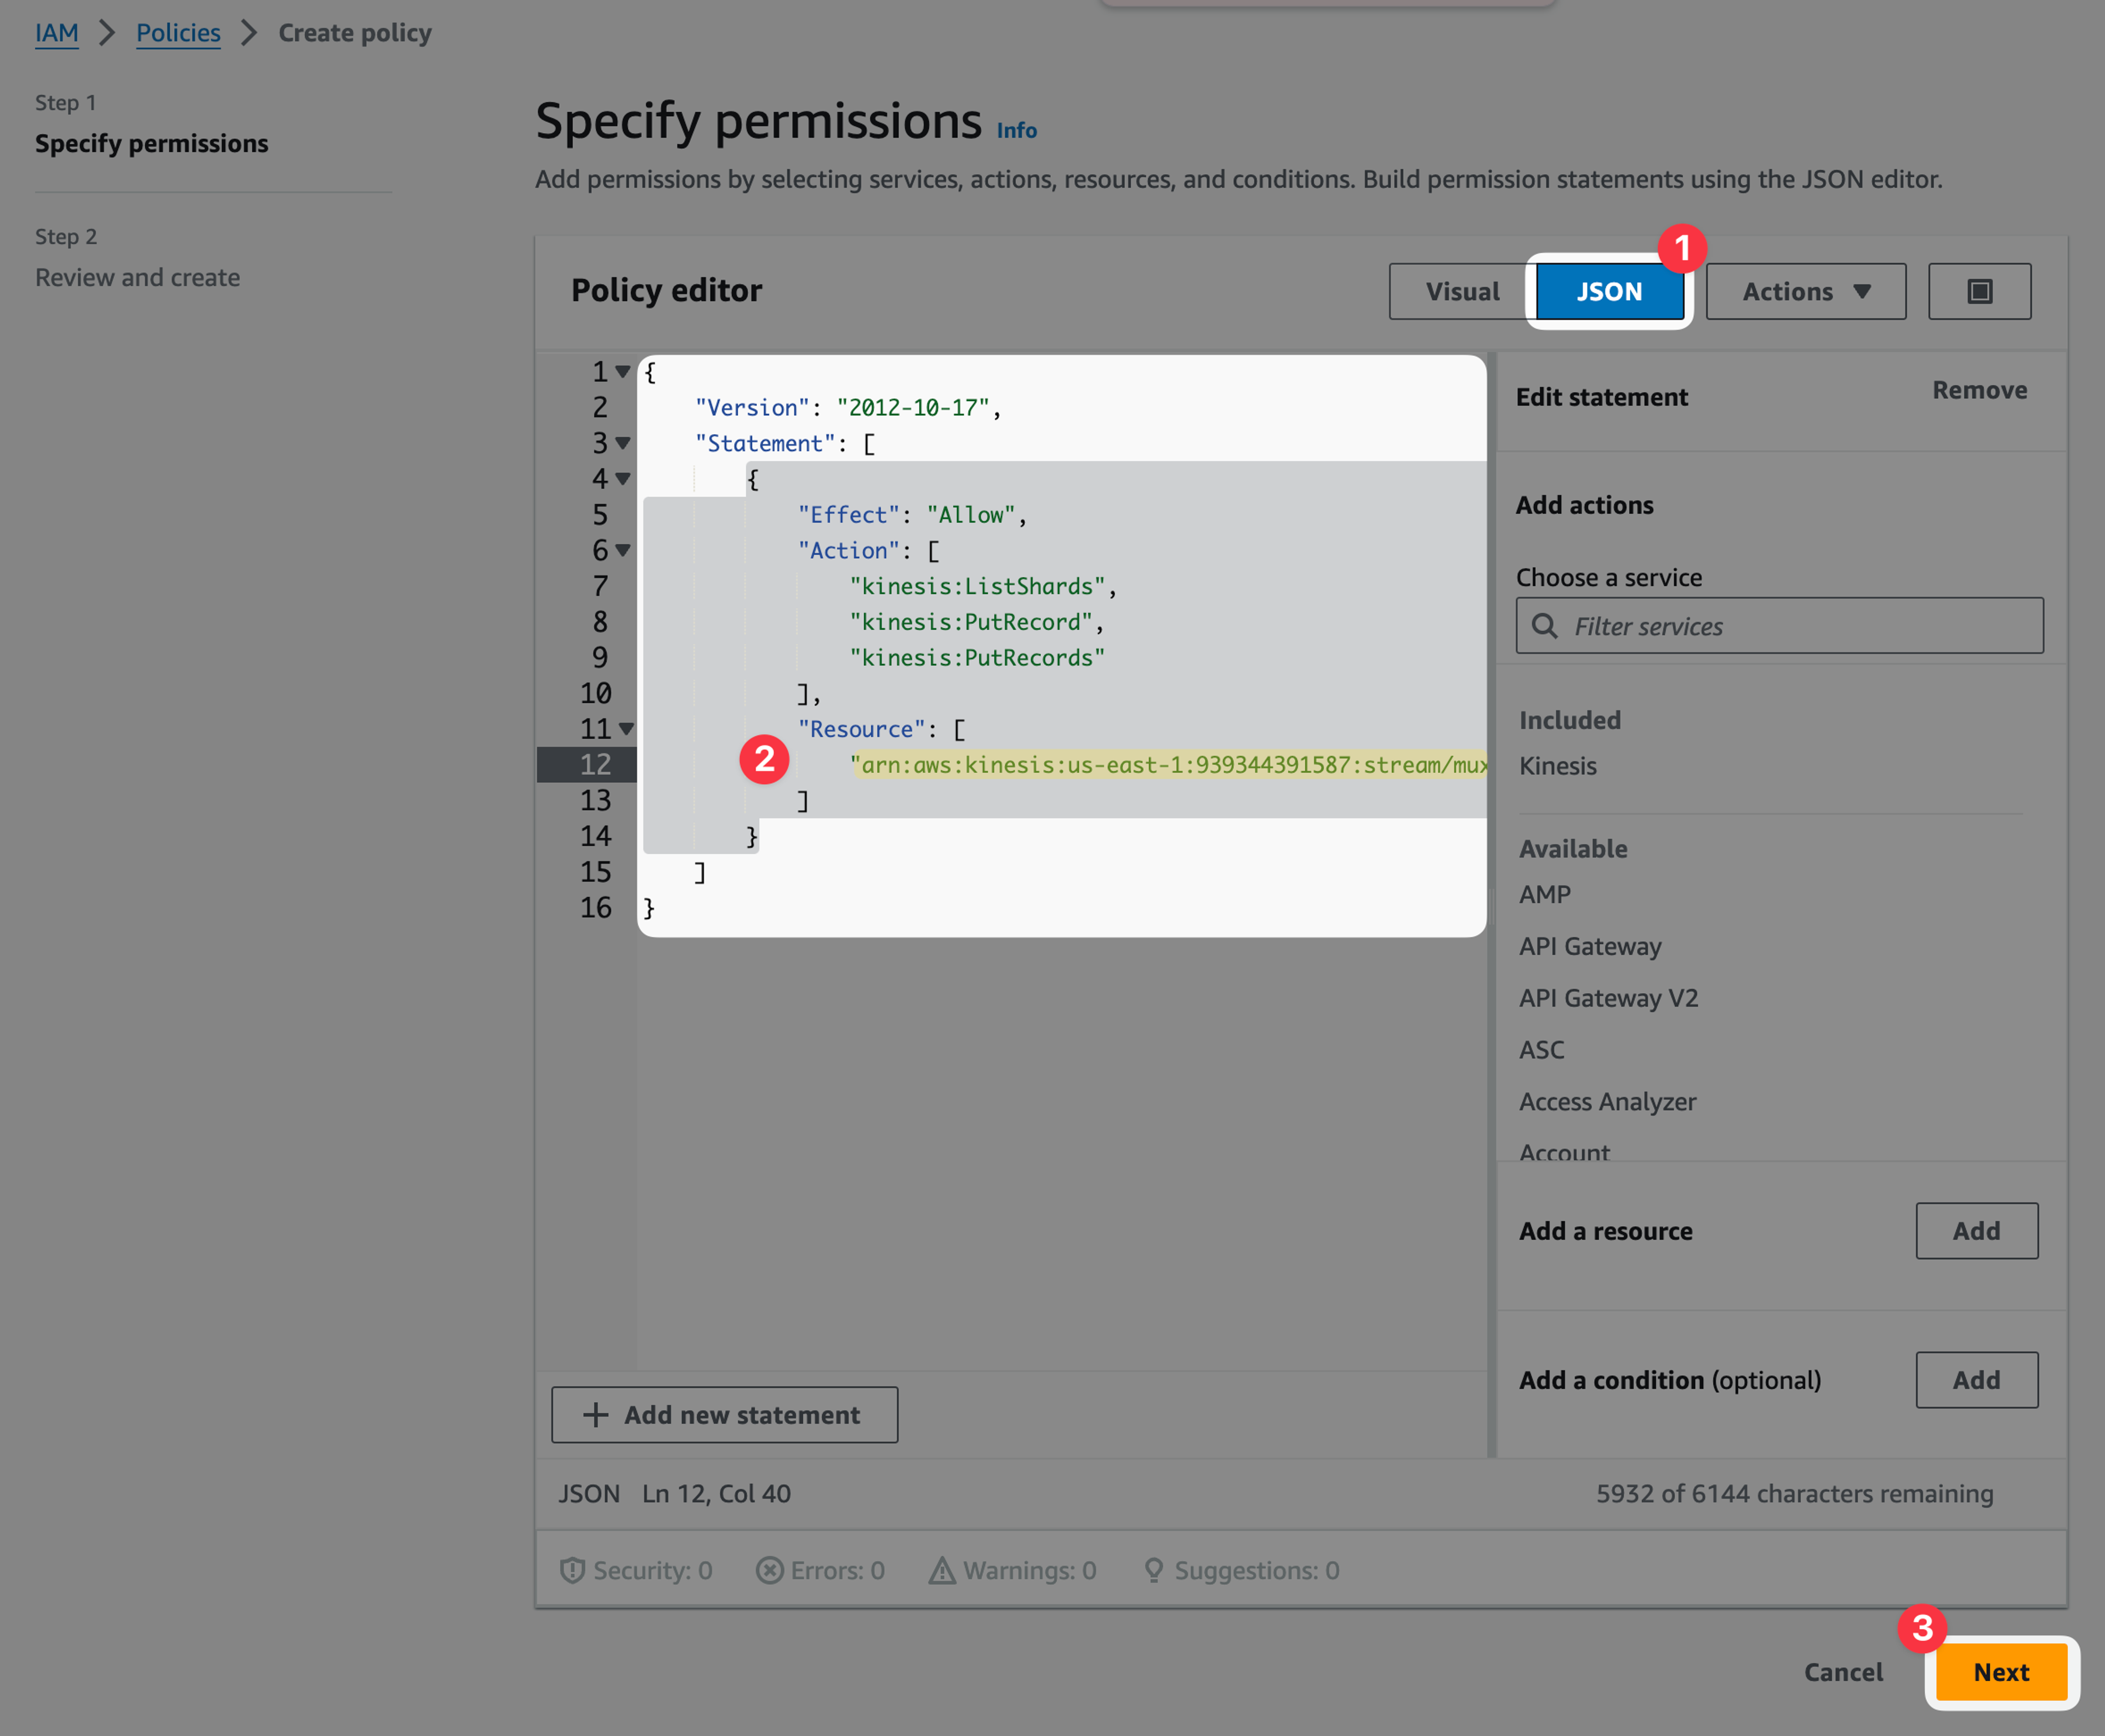Screen dimensions: 2105x1736
Task: Click the "Version": "2012-10-17" line
Action: [x=848, y=408]
